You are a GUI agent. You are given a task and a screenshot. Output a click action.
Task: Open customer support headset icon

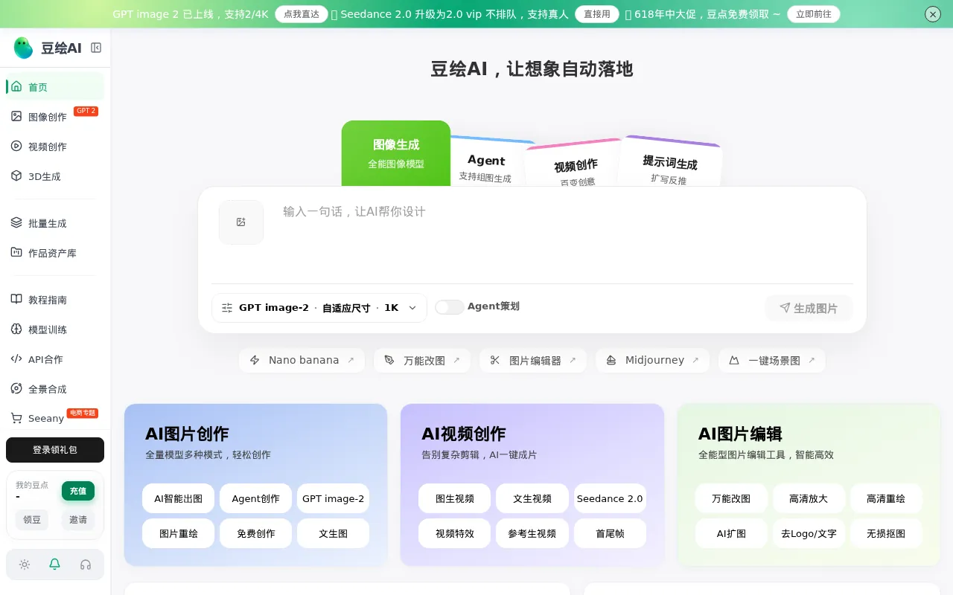(x=86, y=565)
